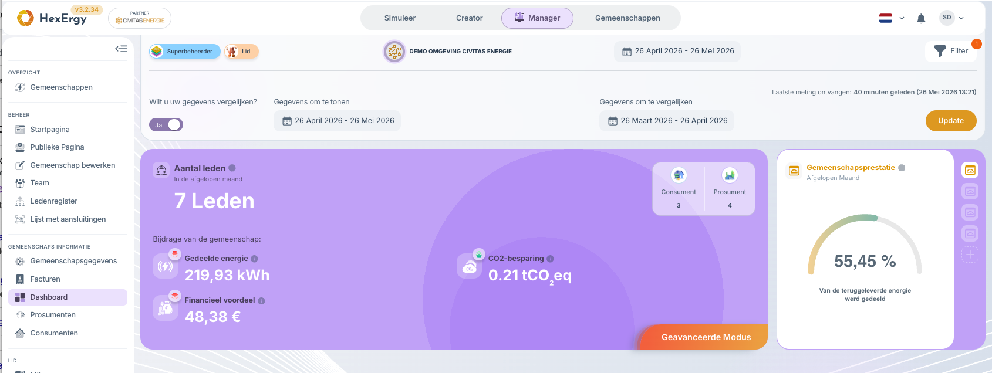Screen dimensions: 992x373
Task: Open the Filter button
Action: [x=951, y=51]
